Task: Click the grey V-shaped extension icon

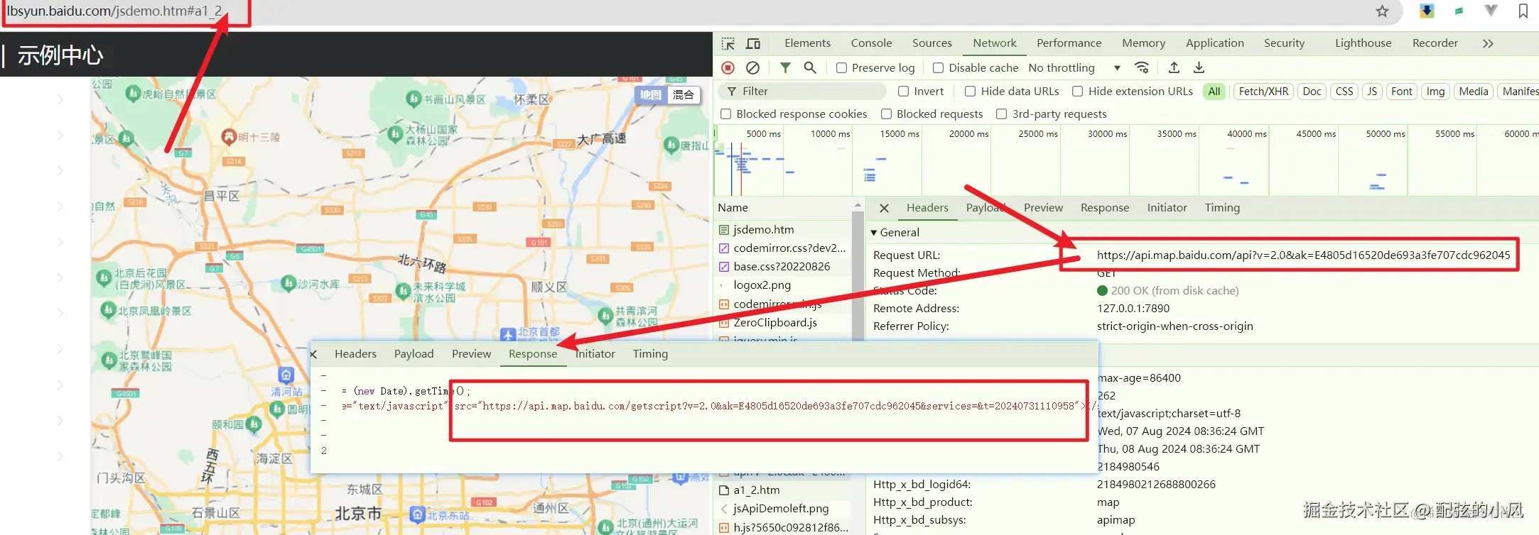Action: point(1491,11)
